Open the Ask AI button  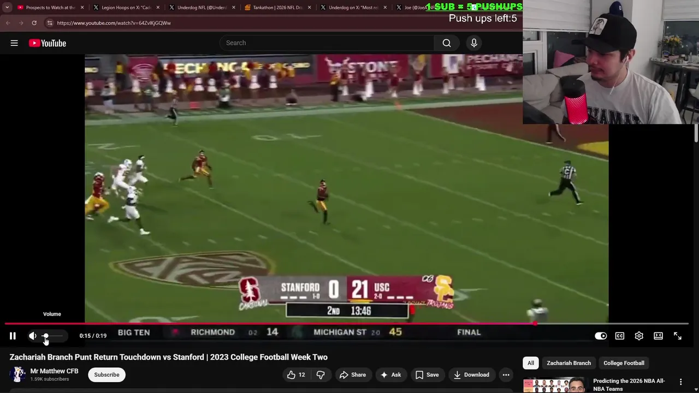(390, 374)
